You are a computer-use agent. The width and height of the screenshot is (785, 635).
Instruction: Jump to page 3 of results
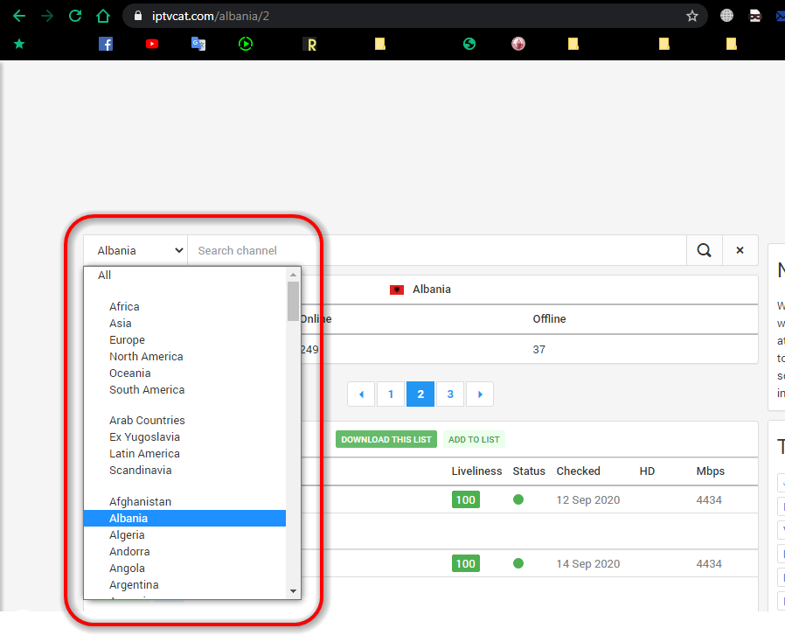pyautogui.click(x=450, y=394)
